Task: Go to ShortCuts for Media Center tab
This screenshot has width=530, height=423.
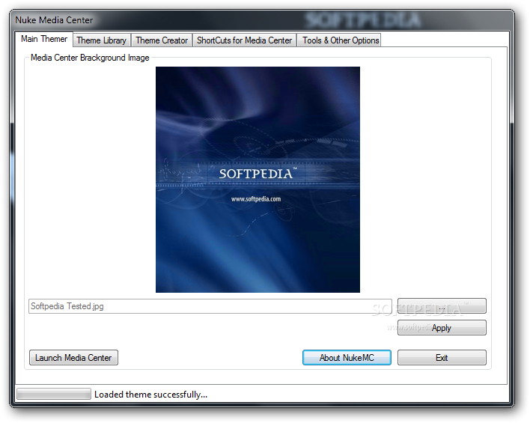Action: coord(244,40)
